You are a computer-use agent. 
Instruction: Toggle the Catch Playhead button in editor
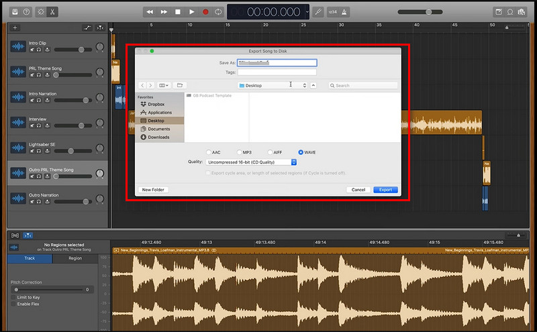pyautogui.click(x=28, y=235)
